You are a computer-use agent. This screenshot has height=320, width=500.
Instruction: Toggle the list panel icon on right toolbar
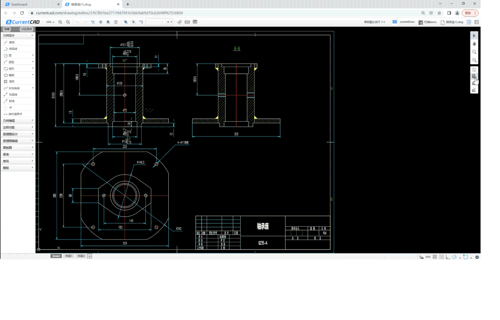click(474, 70)
